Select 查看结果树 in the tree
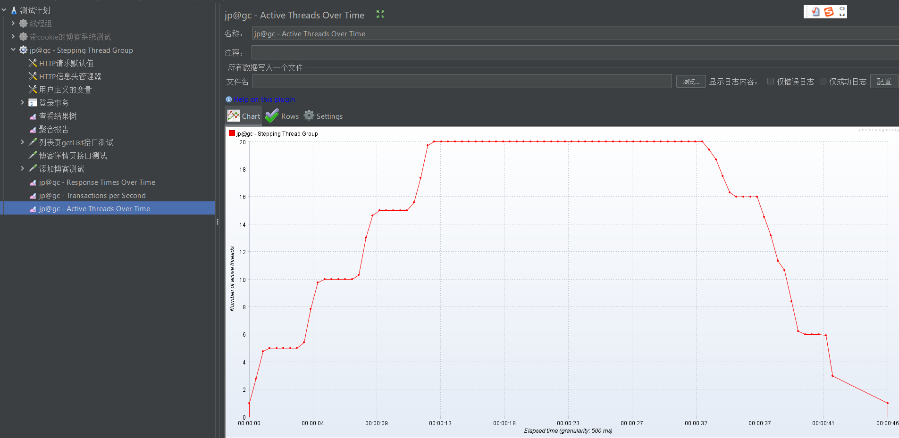The height and width of the screenshot is (438, 899). (x=58, y=116)
